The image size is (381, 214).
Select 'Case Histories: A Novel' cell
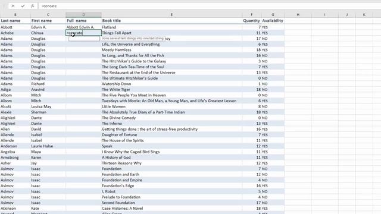click(171, 209)
